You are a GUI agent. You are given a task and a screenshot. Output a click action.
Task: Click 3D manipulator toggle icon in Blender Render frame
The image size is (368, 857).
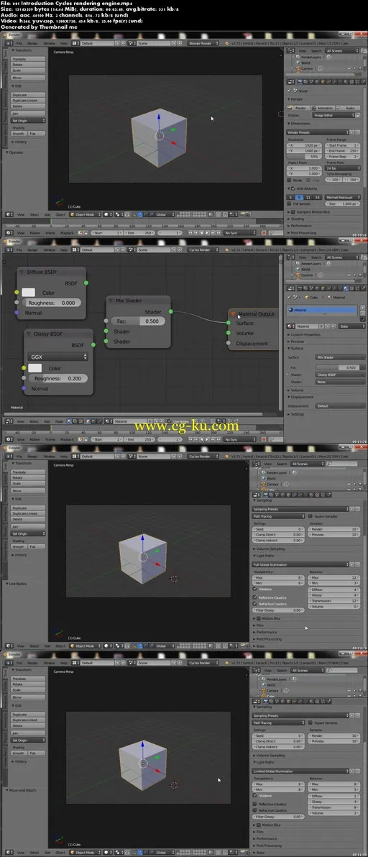pyautogui.click(x=135, y=215)
